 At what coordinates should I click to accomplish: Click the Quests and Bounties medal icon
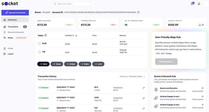156,90
